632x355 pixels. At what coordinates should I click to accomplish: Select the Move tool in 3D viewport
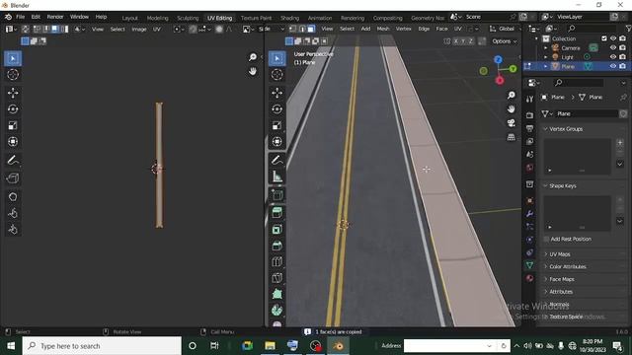(x=276, y=93)
